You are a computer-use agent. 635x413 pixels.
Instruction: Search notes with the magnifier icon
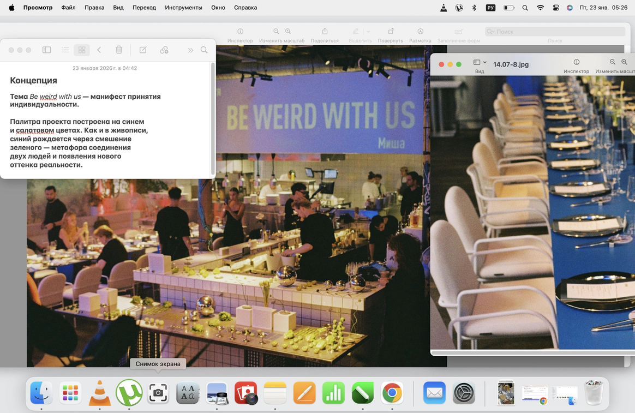pyautogui.click(x=204, y=50)
